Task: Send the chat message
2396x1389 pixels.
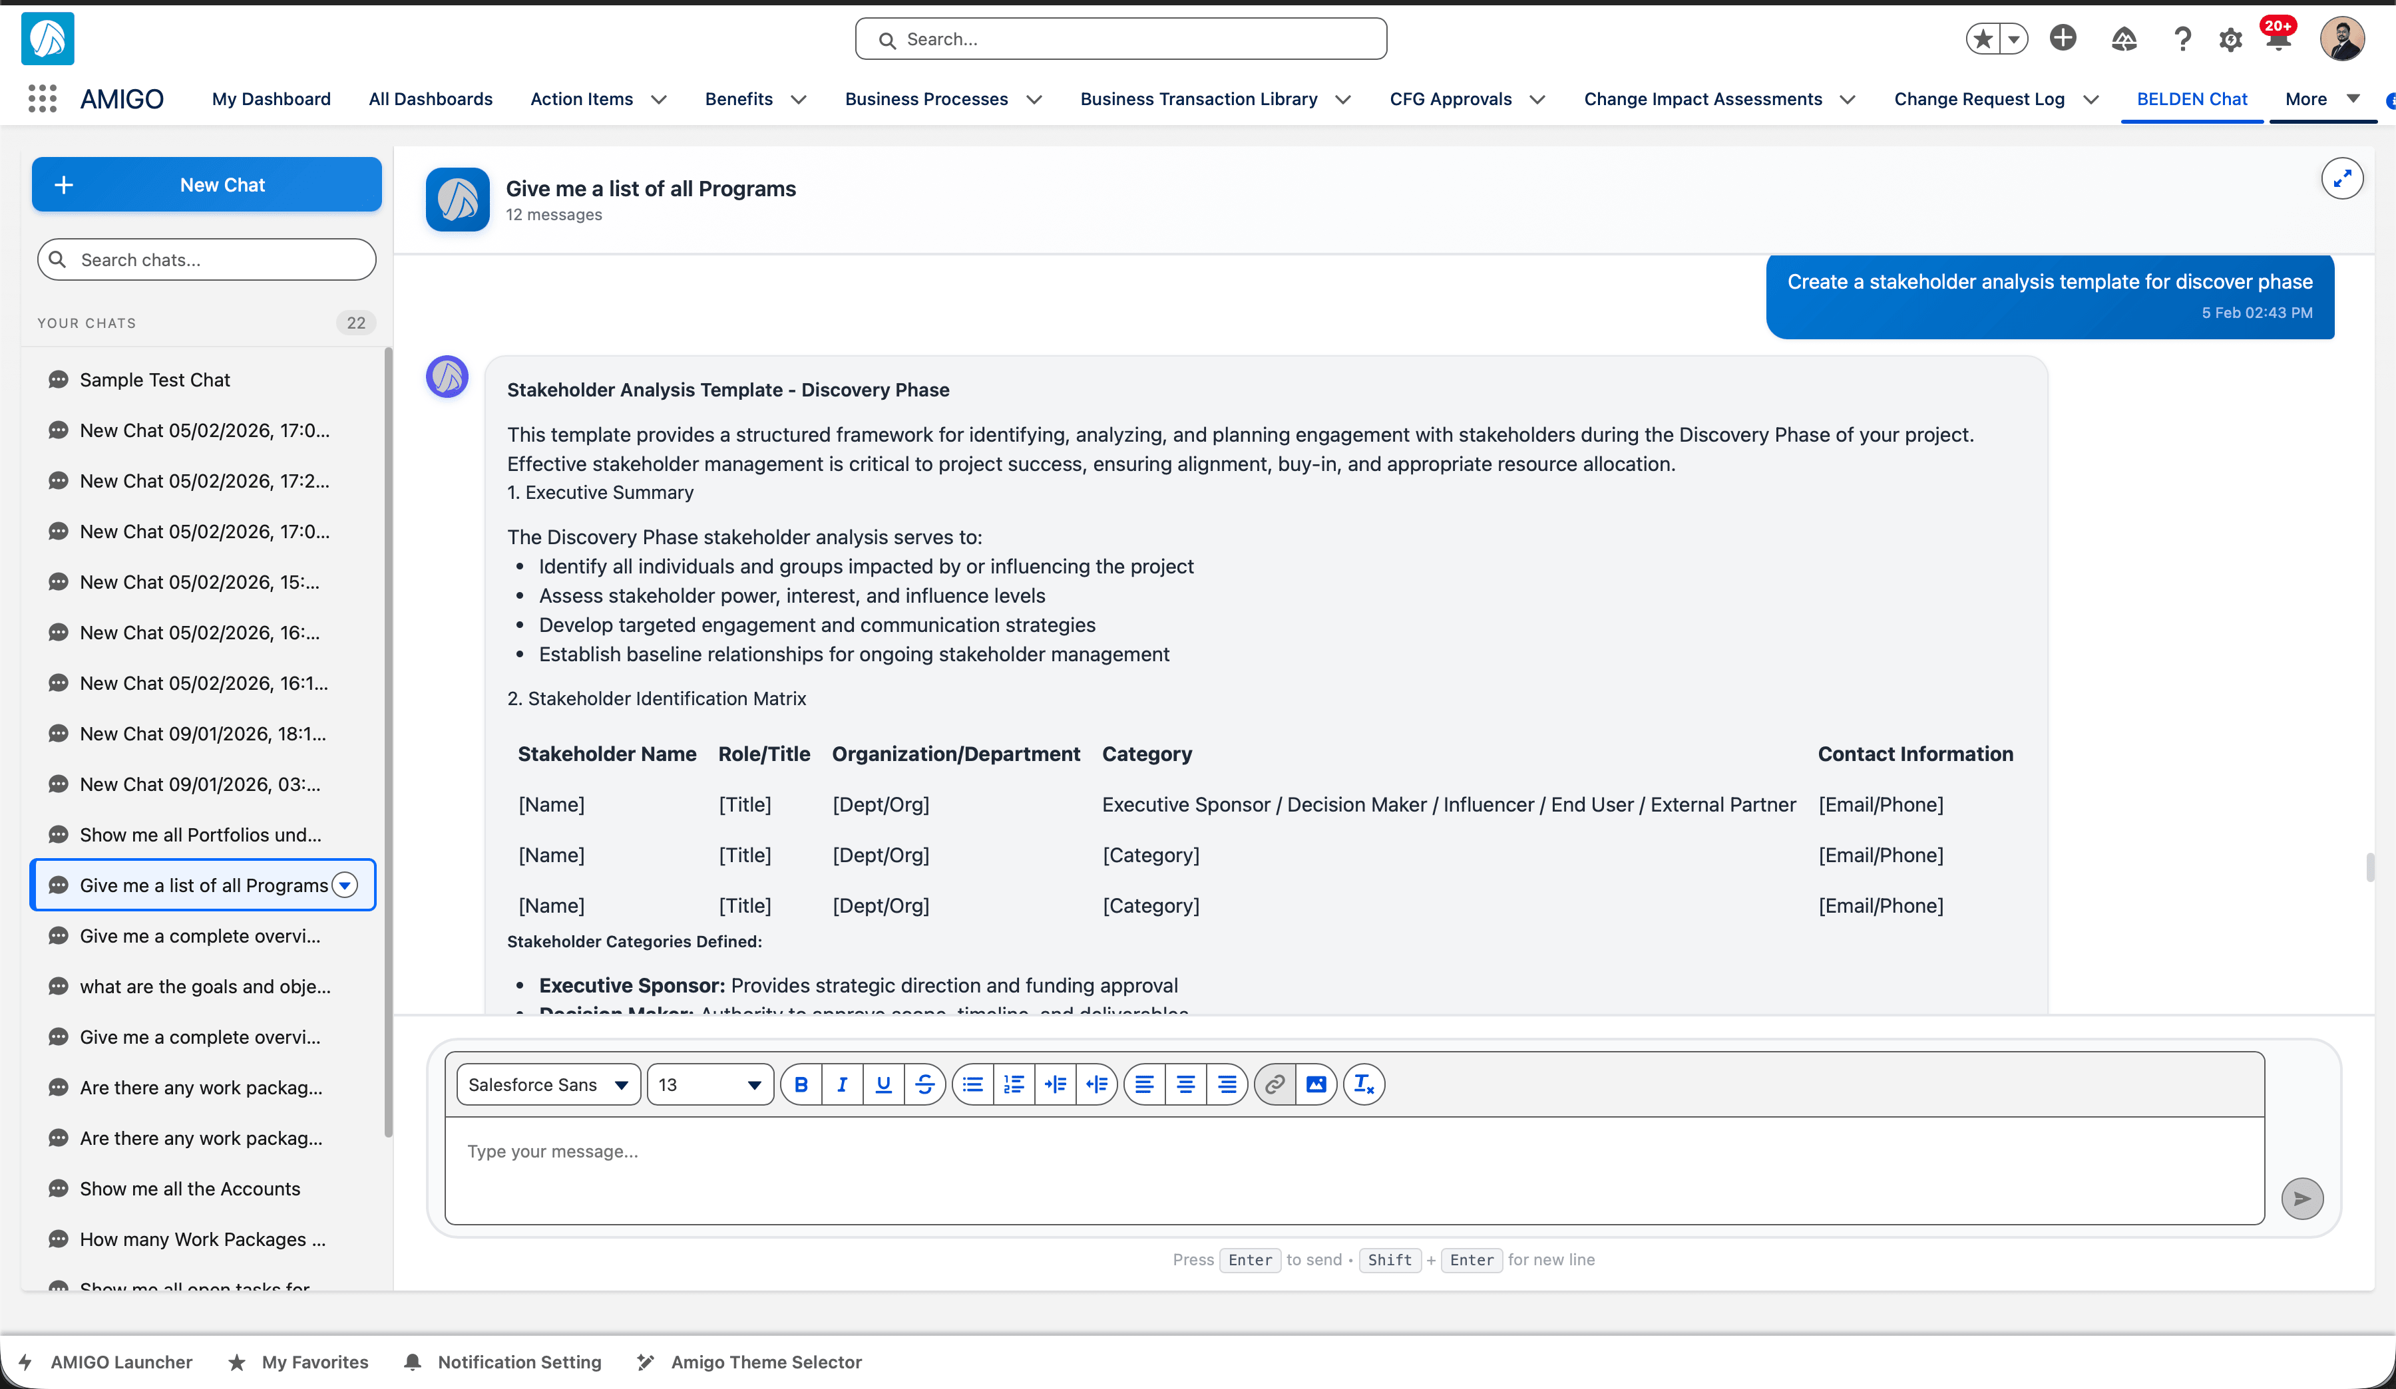Action: pyautogui.click(x=2303, y=1199)
